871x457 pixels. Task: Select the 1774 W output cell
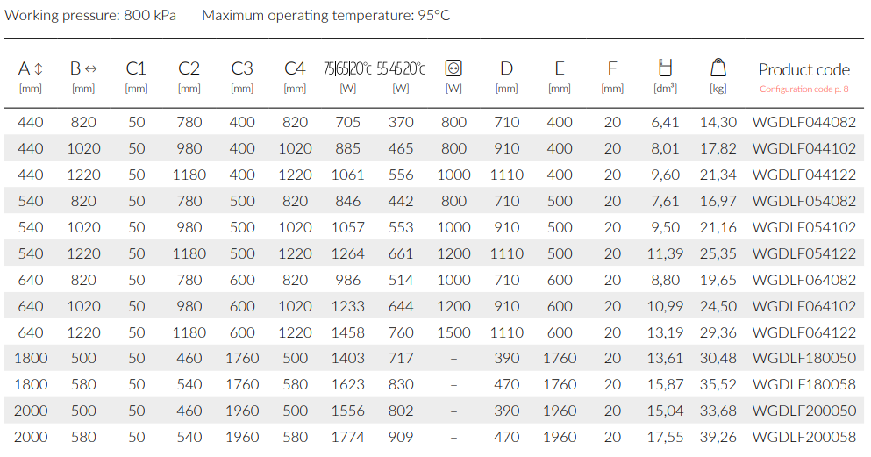click(x=347, y=437)
